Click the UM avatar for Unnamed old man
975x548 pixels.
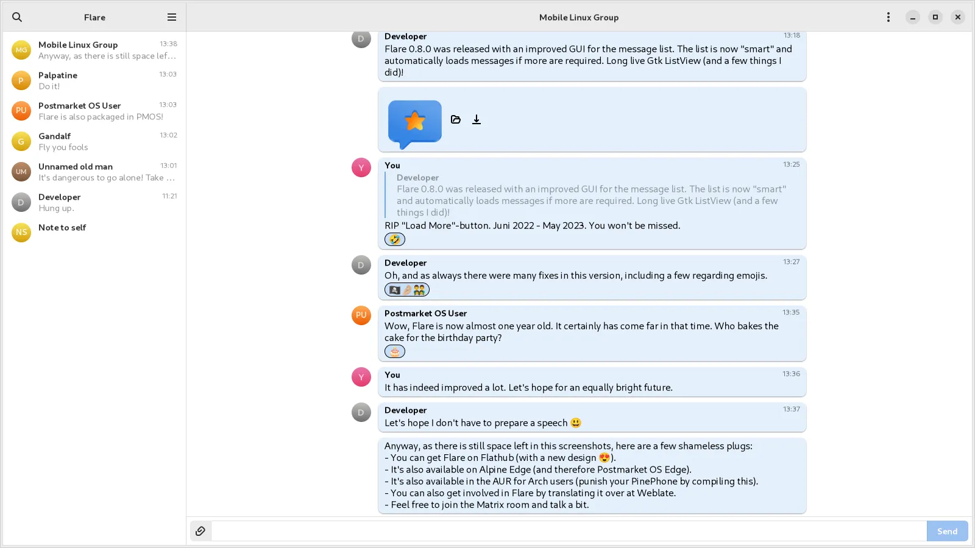coord(21,172)
